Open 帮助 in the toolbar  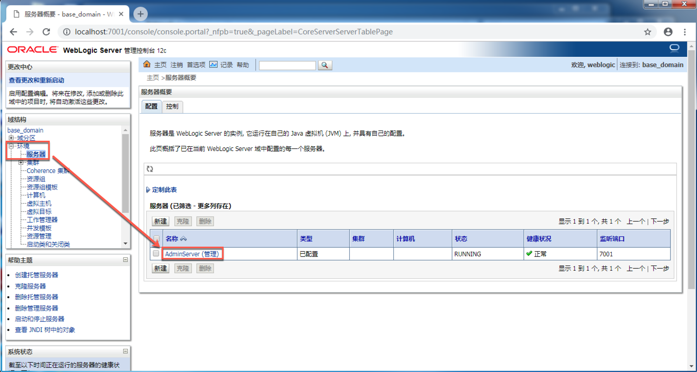243,65
